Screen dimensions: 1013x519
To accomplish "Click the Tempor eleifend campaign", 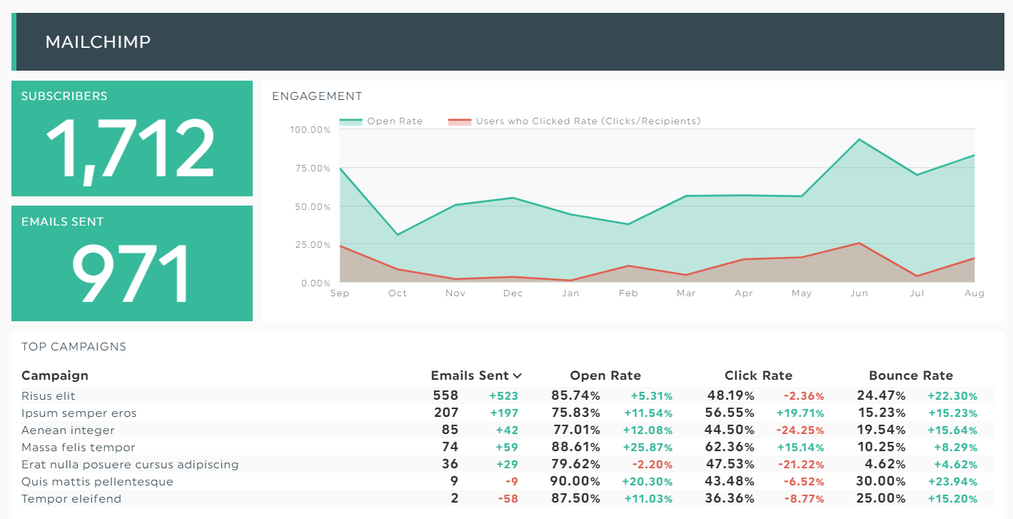I will 71,499.
